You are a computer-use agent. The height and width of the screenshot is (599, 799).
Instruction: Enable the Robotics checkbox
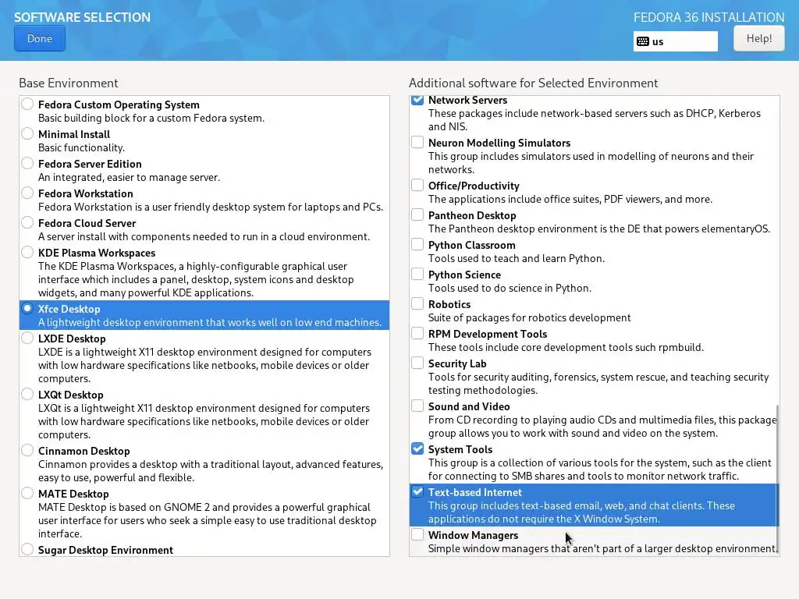[417, 303]
